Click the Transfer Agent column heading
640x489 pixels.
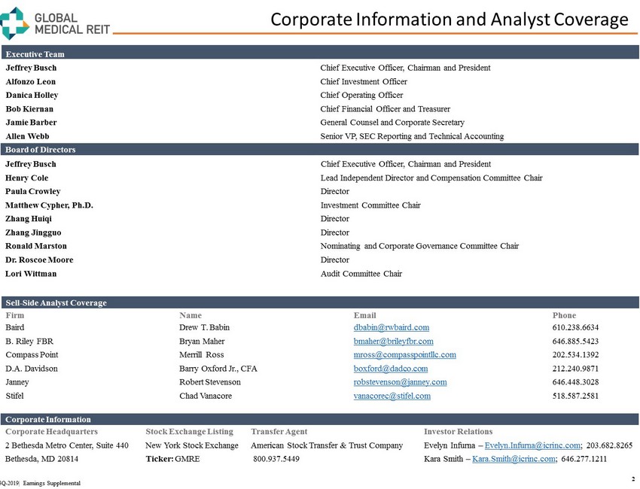point(279,432)
